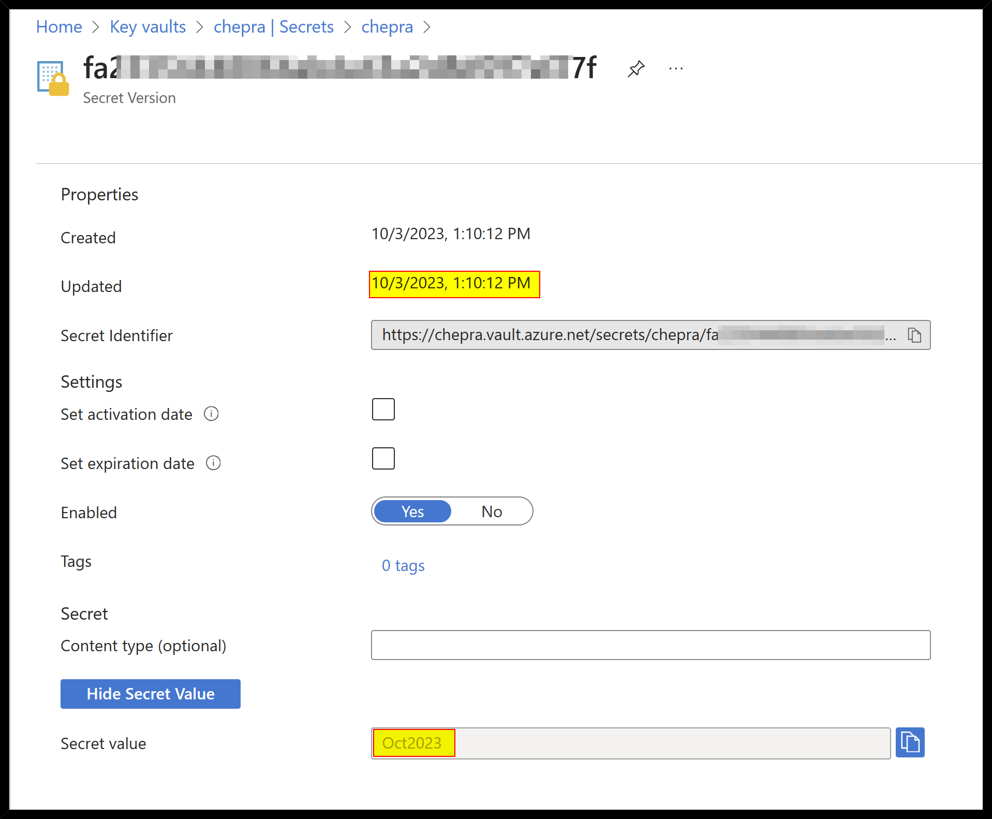Navigate to chepra | Secrets breadcrumb

(274, 27)
